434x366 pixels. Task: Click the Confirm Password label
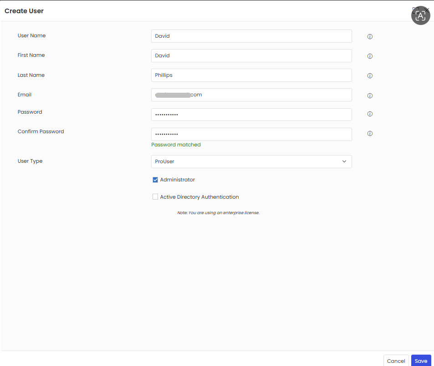pos(41,131)
